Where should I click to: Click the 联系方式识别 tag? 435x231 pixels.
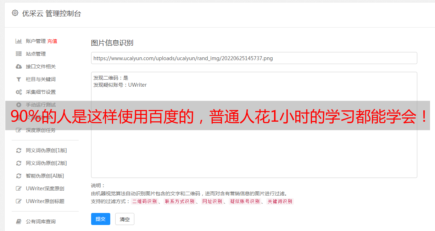point(179,201)
